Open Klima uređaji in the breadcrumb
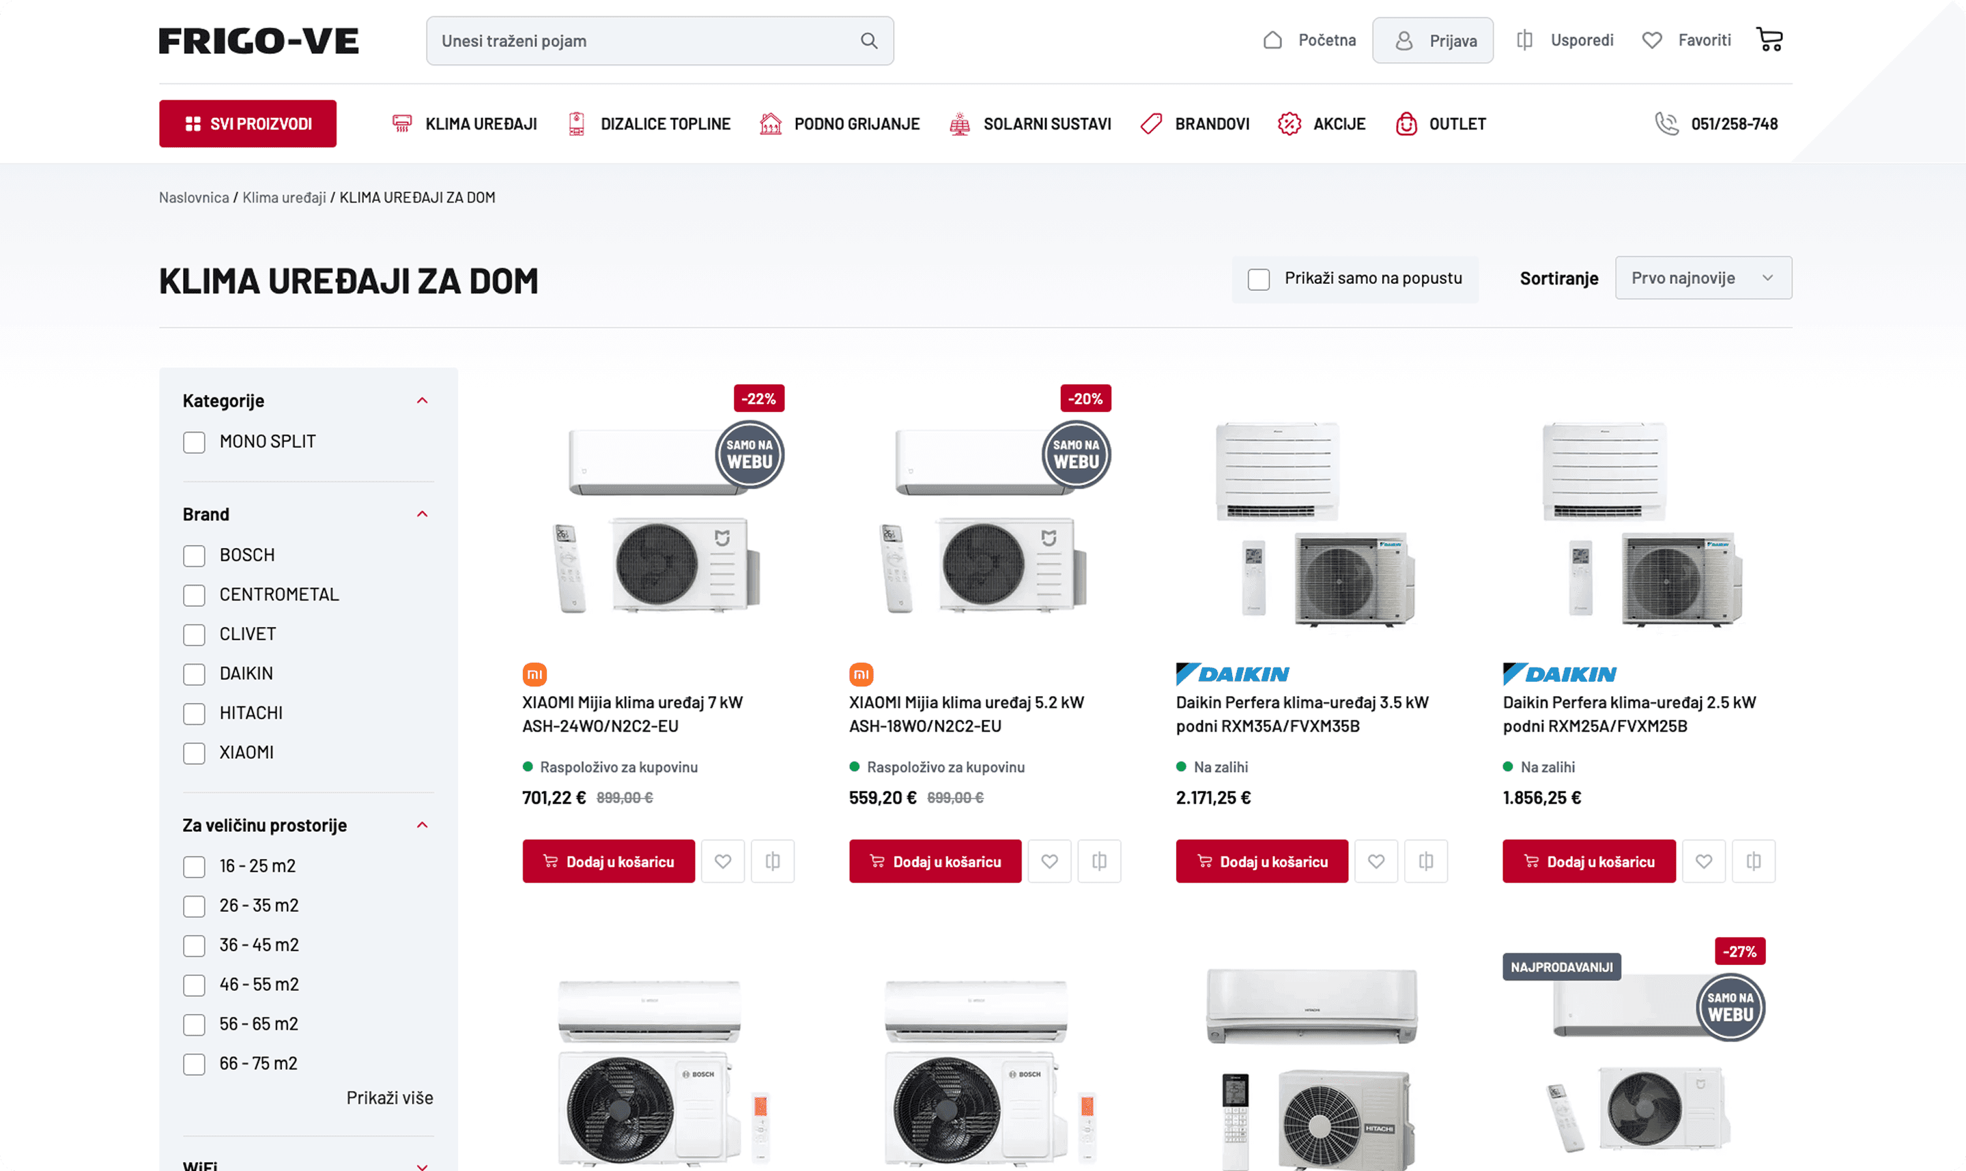This screenshot has width=1966, height=1171. coord(284,197)
